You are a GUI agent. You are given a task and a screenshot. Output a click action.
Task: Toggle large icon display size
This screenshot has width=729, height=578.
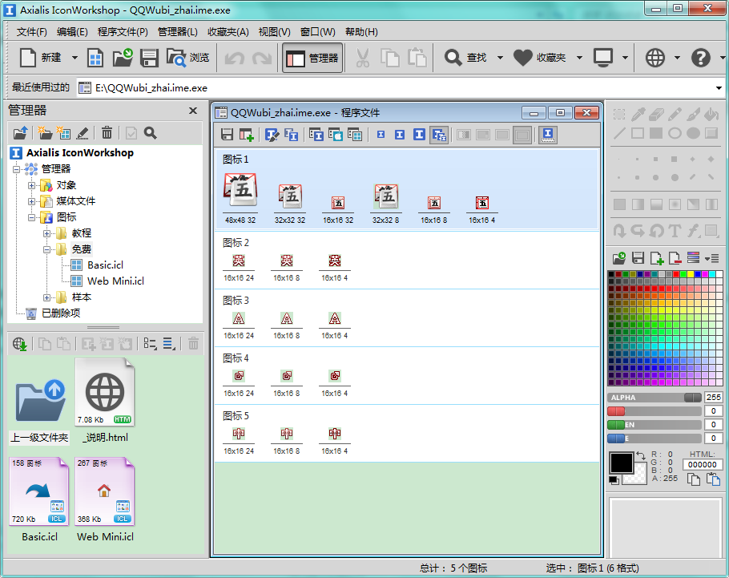(x=419, y=135)
